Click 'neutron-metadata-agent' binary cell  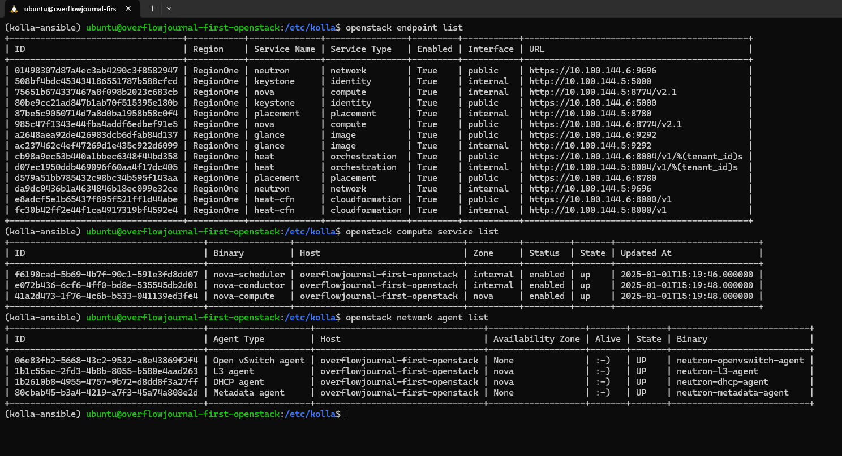click(x=733, y=393)
